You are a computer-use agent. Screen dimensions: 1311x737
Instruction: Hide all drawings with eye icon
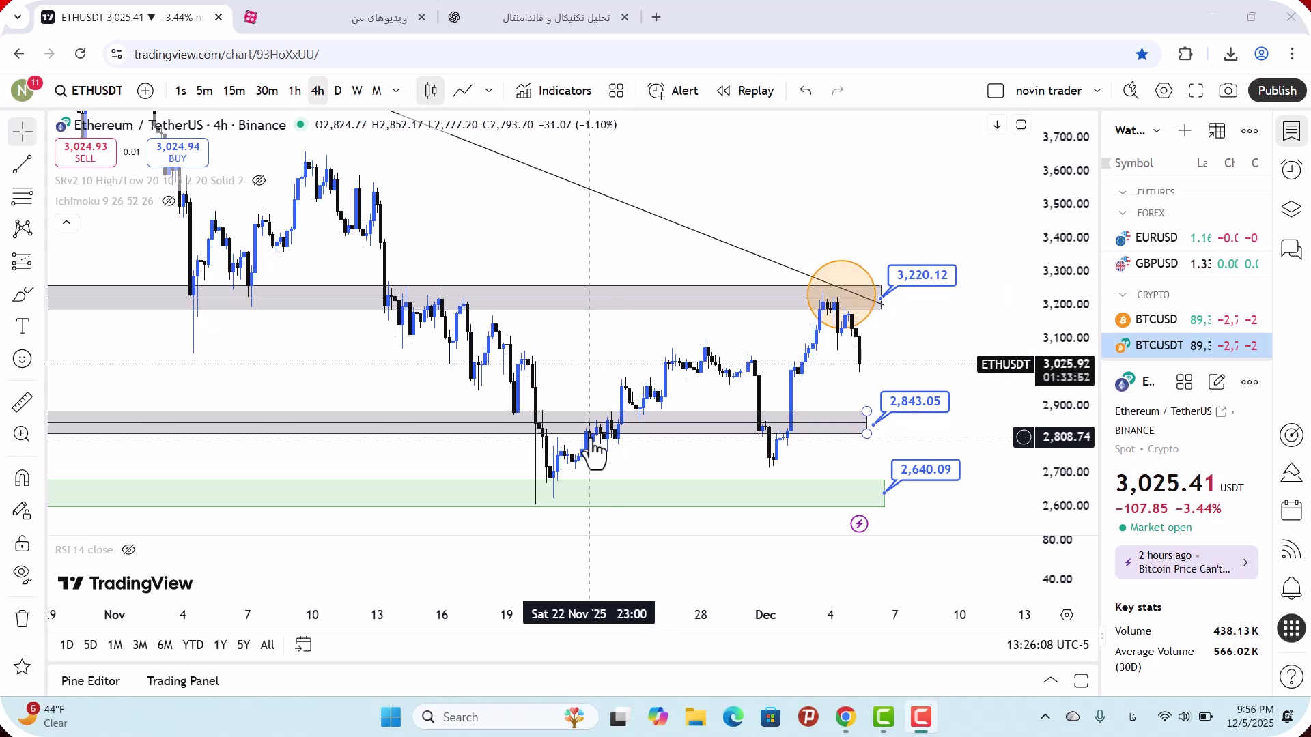[x=22, y=575]
